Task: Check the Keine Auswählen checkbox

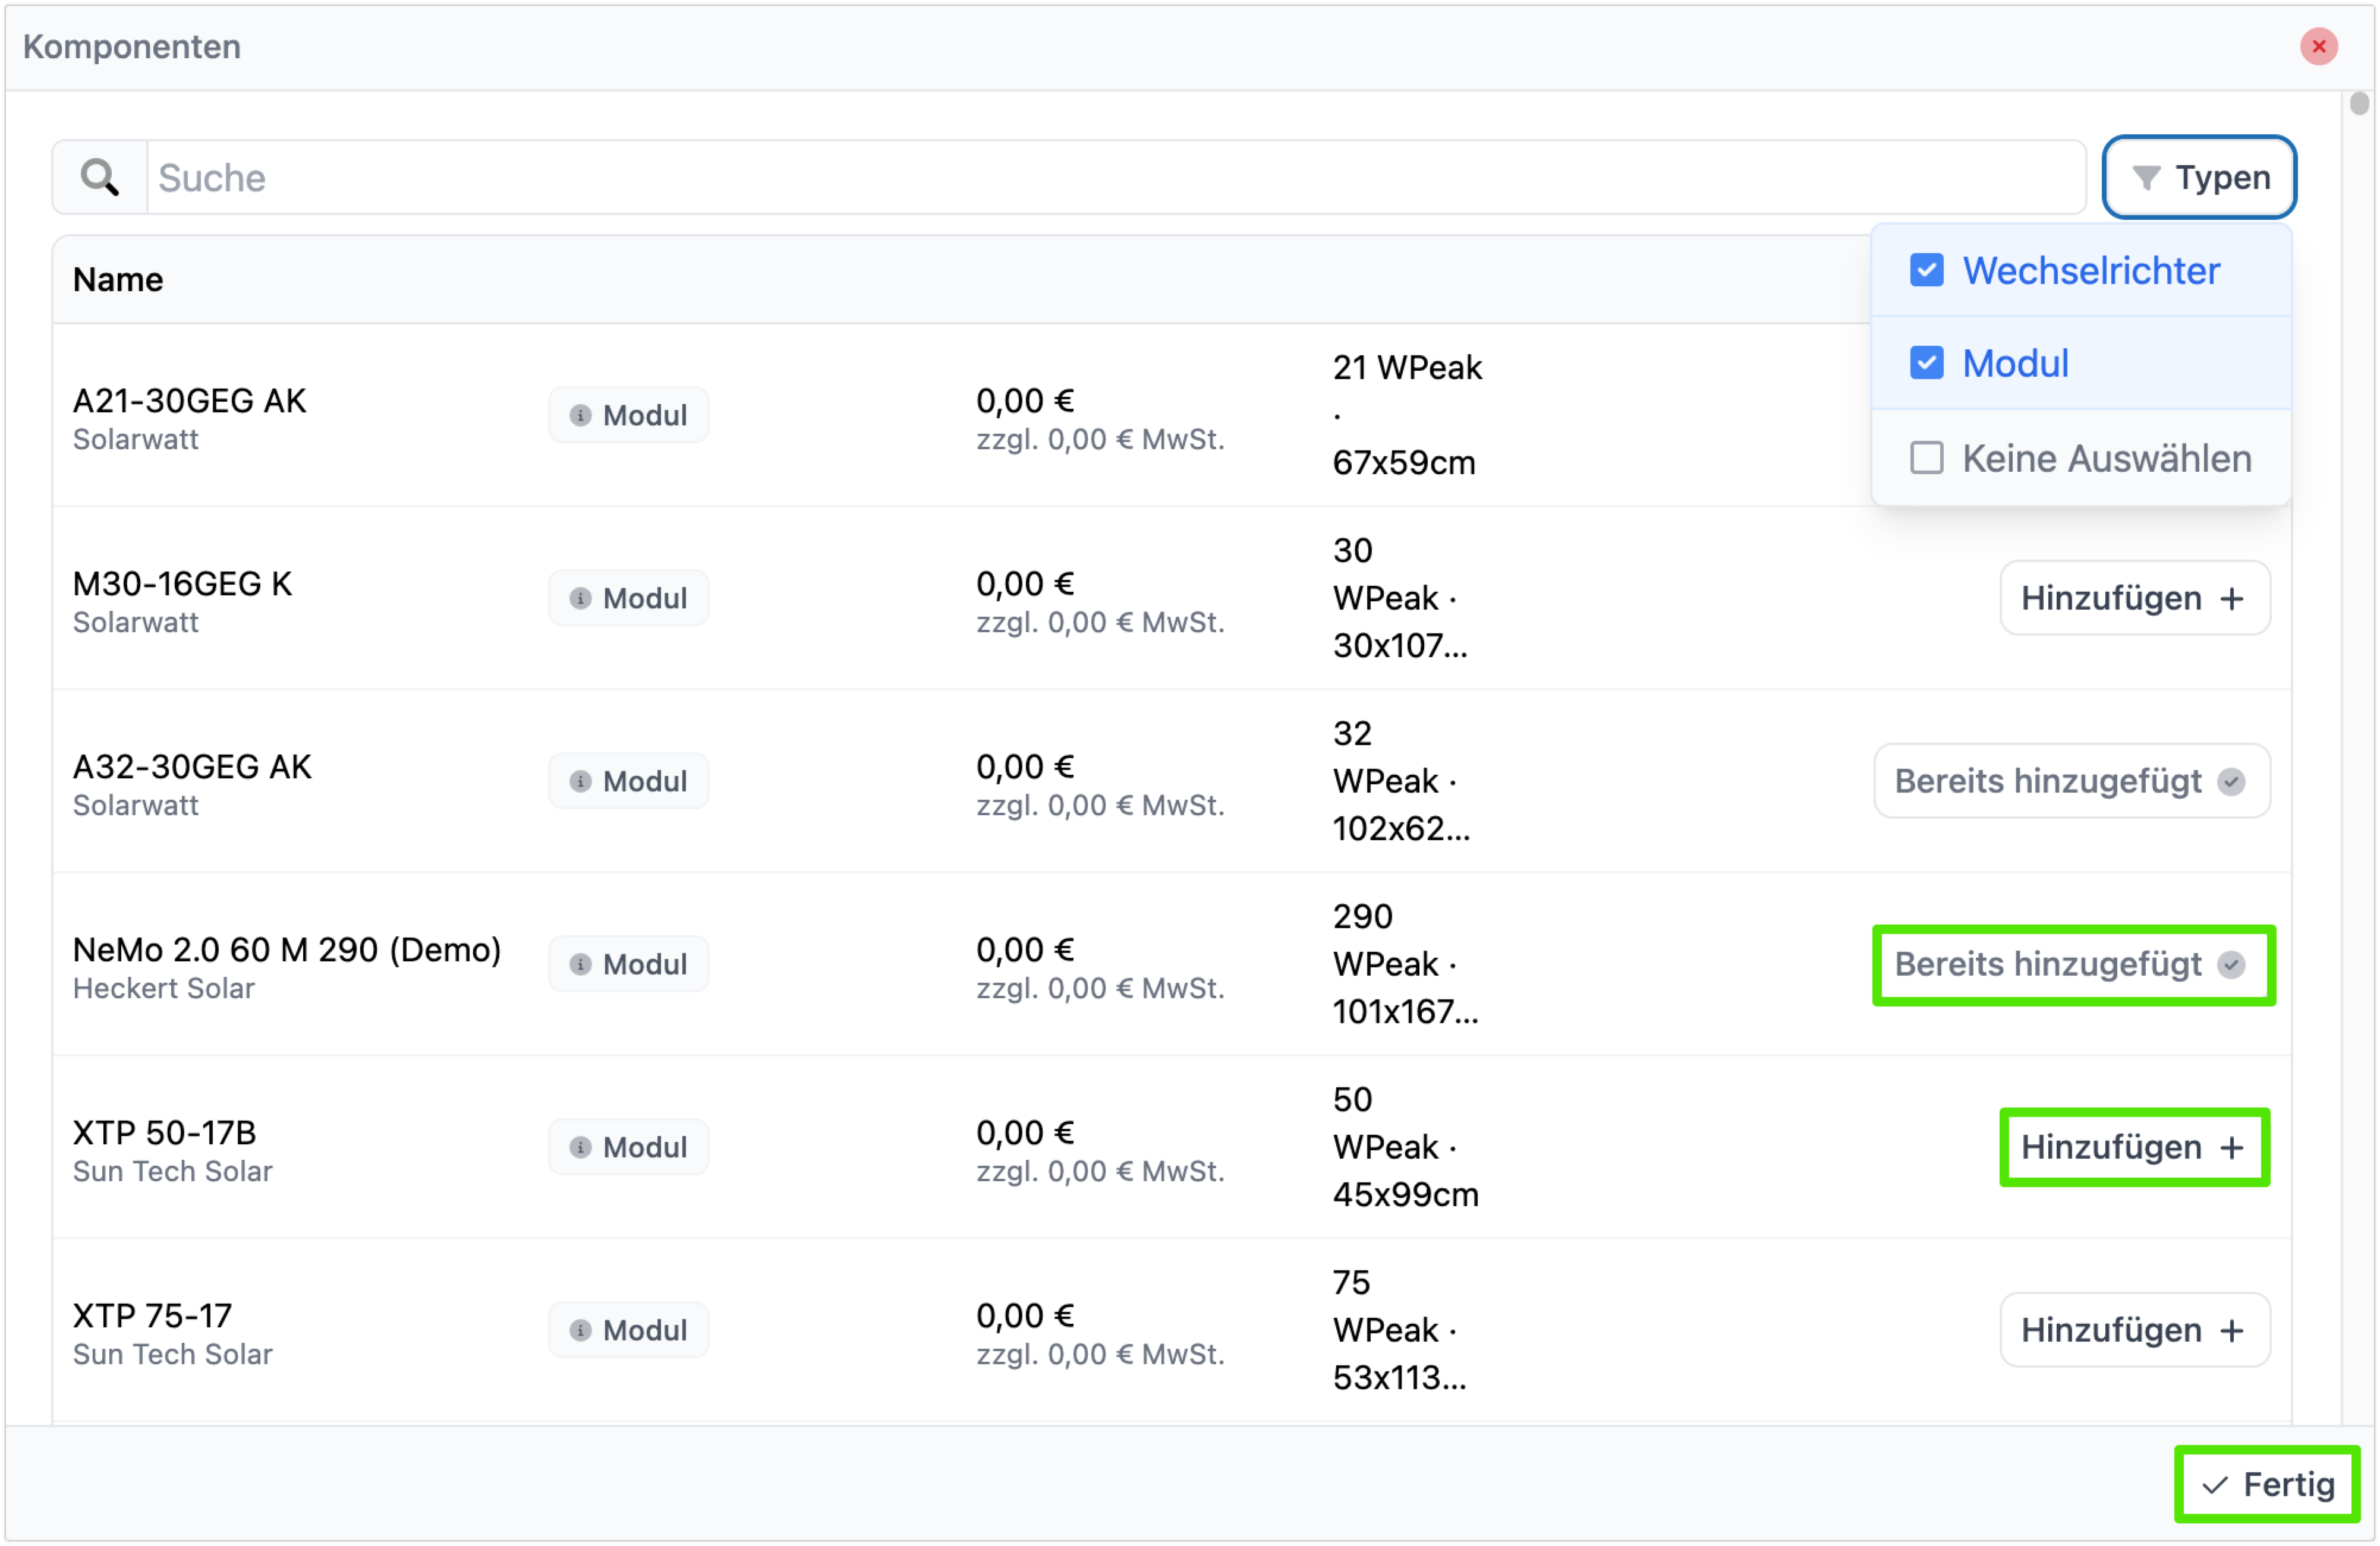Action: [1926, 458]
